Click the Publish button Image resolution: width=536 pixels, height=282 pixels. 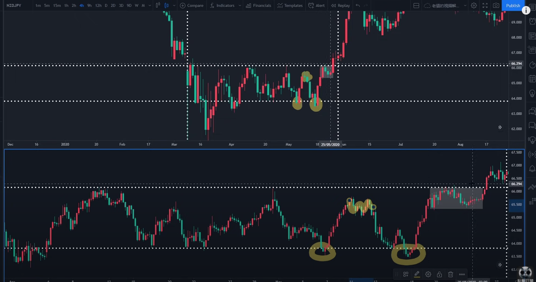point(513,6)
